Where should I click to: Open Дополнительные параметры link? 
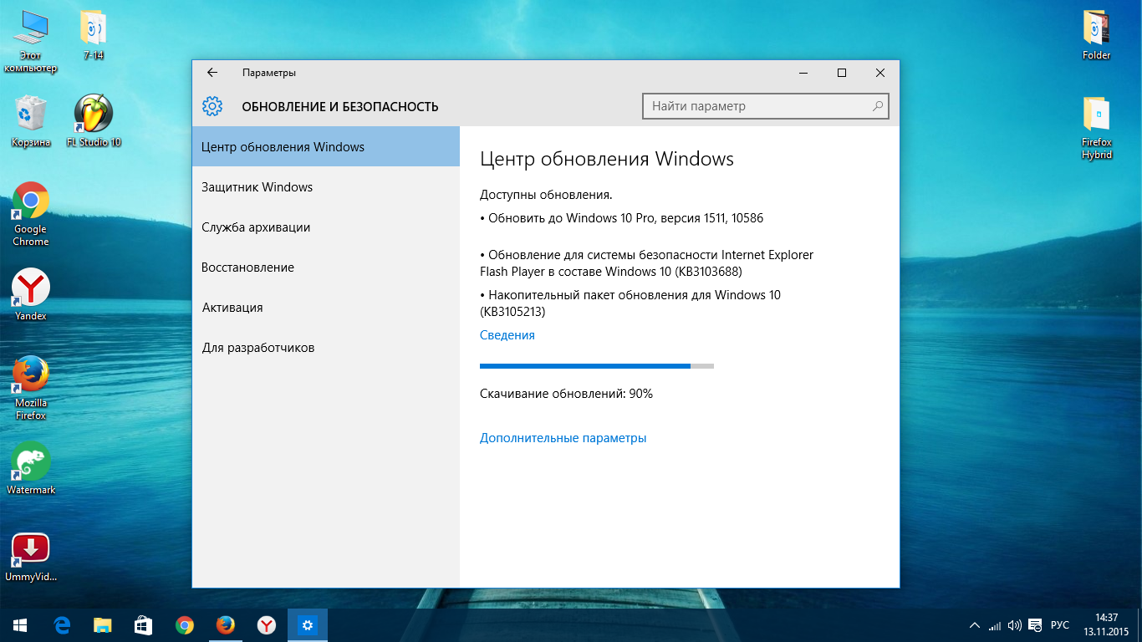click(x=563, y=437)
